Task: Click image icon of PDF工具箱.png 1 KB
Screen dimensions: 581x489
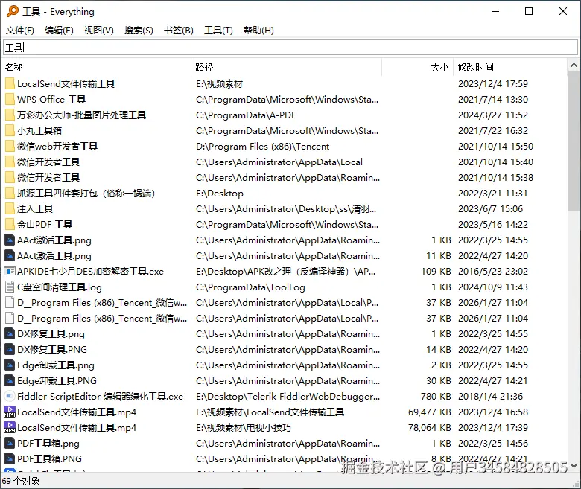Action: (x=10, y=443)
